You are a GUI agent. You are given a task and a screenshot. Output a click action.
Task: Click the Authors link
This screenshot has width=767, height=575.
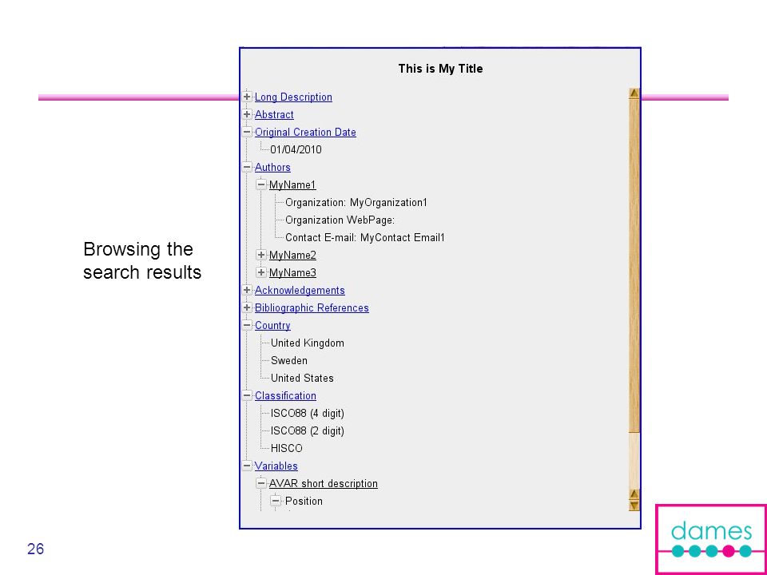tap(272, 167)
